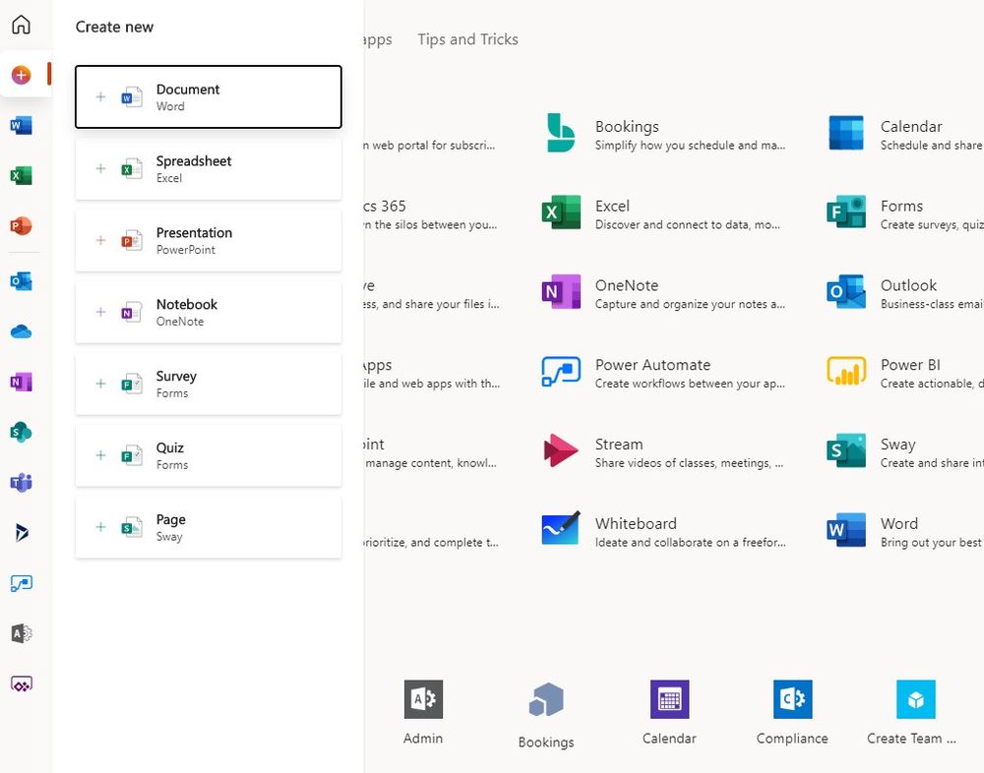Create a new Excel spreadsheet

pos(208,169)
